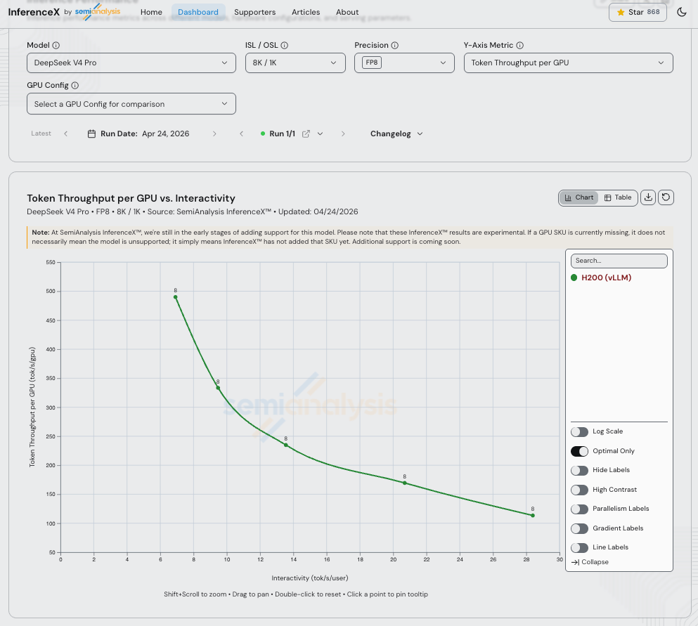Click the Y-Axis Metric info icon

coord(520,46)
